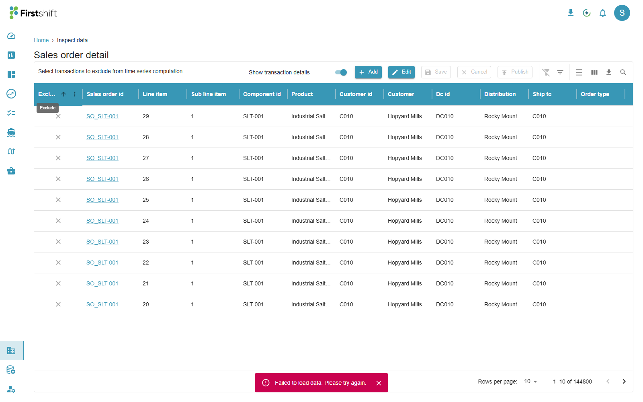
Task: Open the Exclude column three-dot menu
Action: tap(75, 94)
